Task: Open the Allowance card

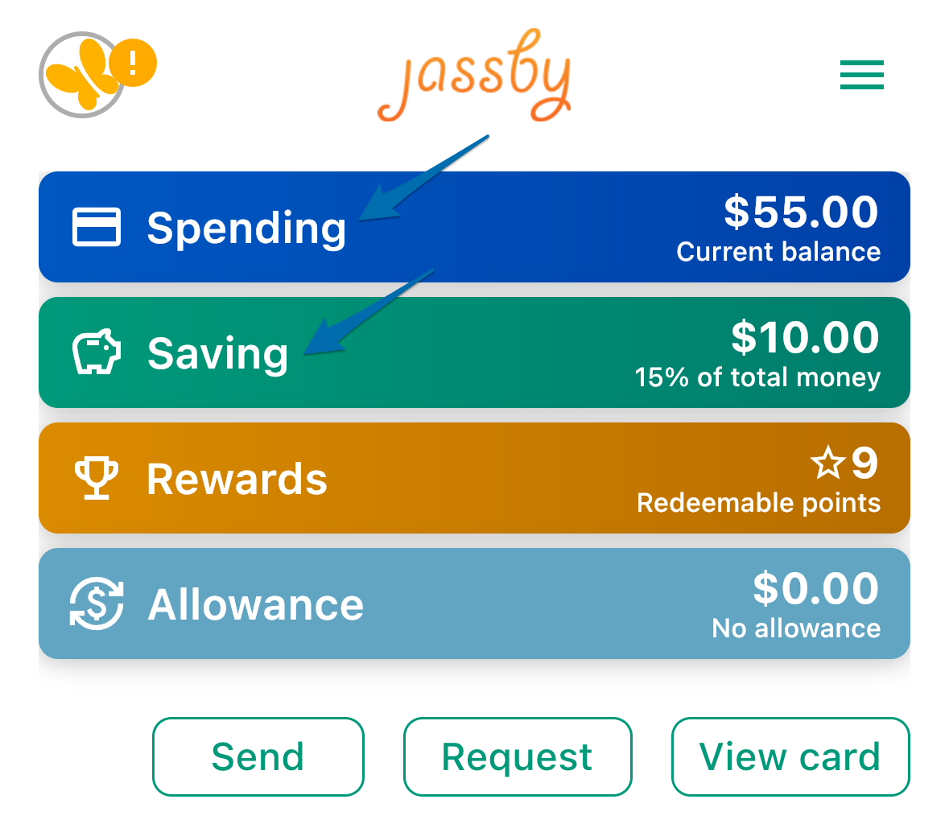Action: point(475,604)
